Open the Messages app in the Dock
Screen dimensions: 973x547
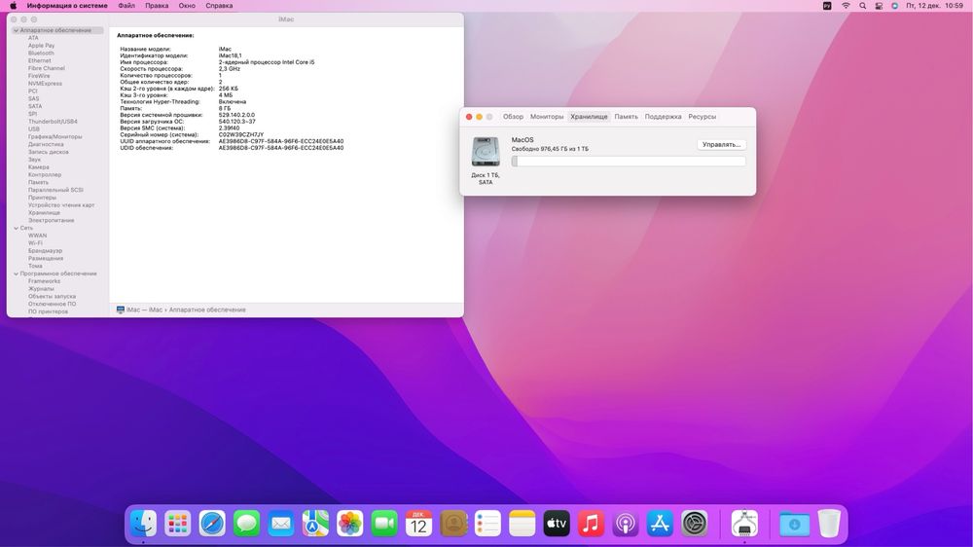coord(246,524)
